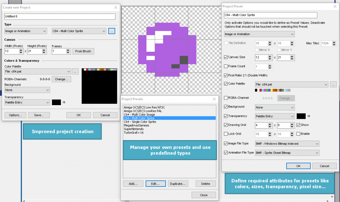Enable the Frame Count checkbox
Screen dimensions: 340x202
pyautogui.click(x=226, y=66)
